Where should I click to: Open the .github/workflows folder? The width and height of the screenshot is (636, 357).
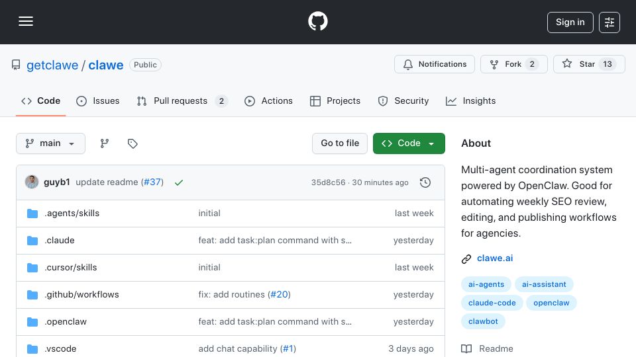81,295
